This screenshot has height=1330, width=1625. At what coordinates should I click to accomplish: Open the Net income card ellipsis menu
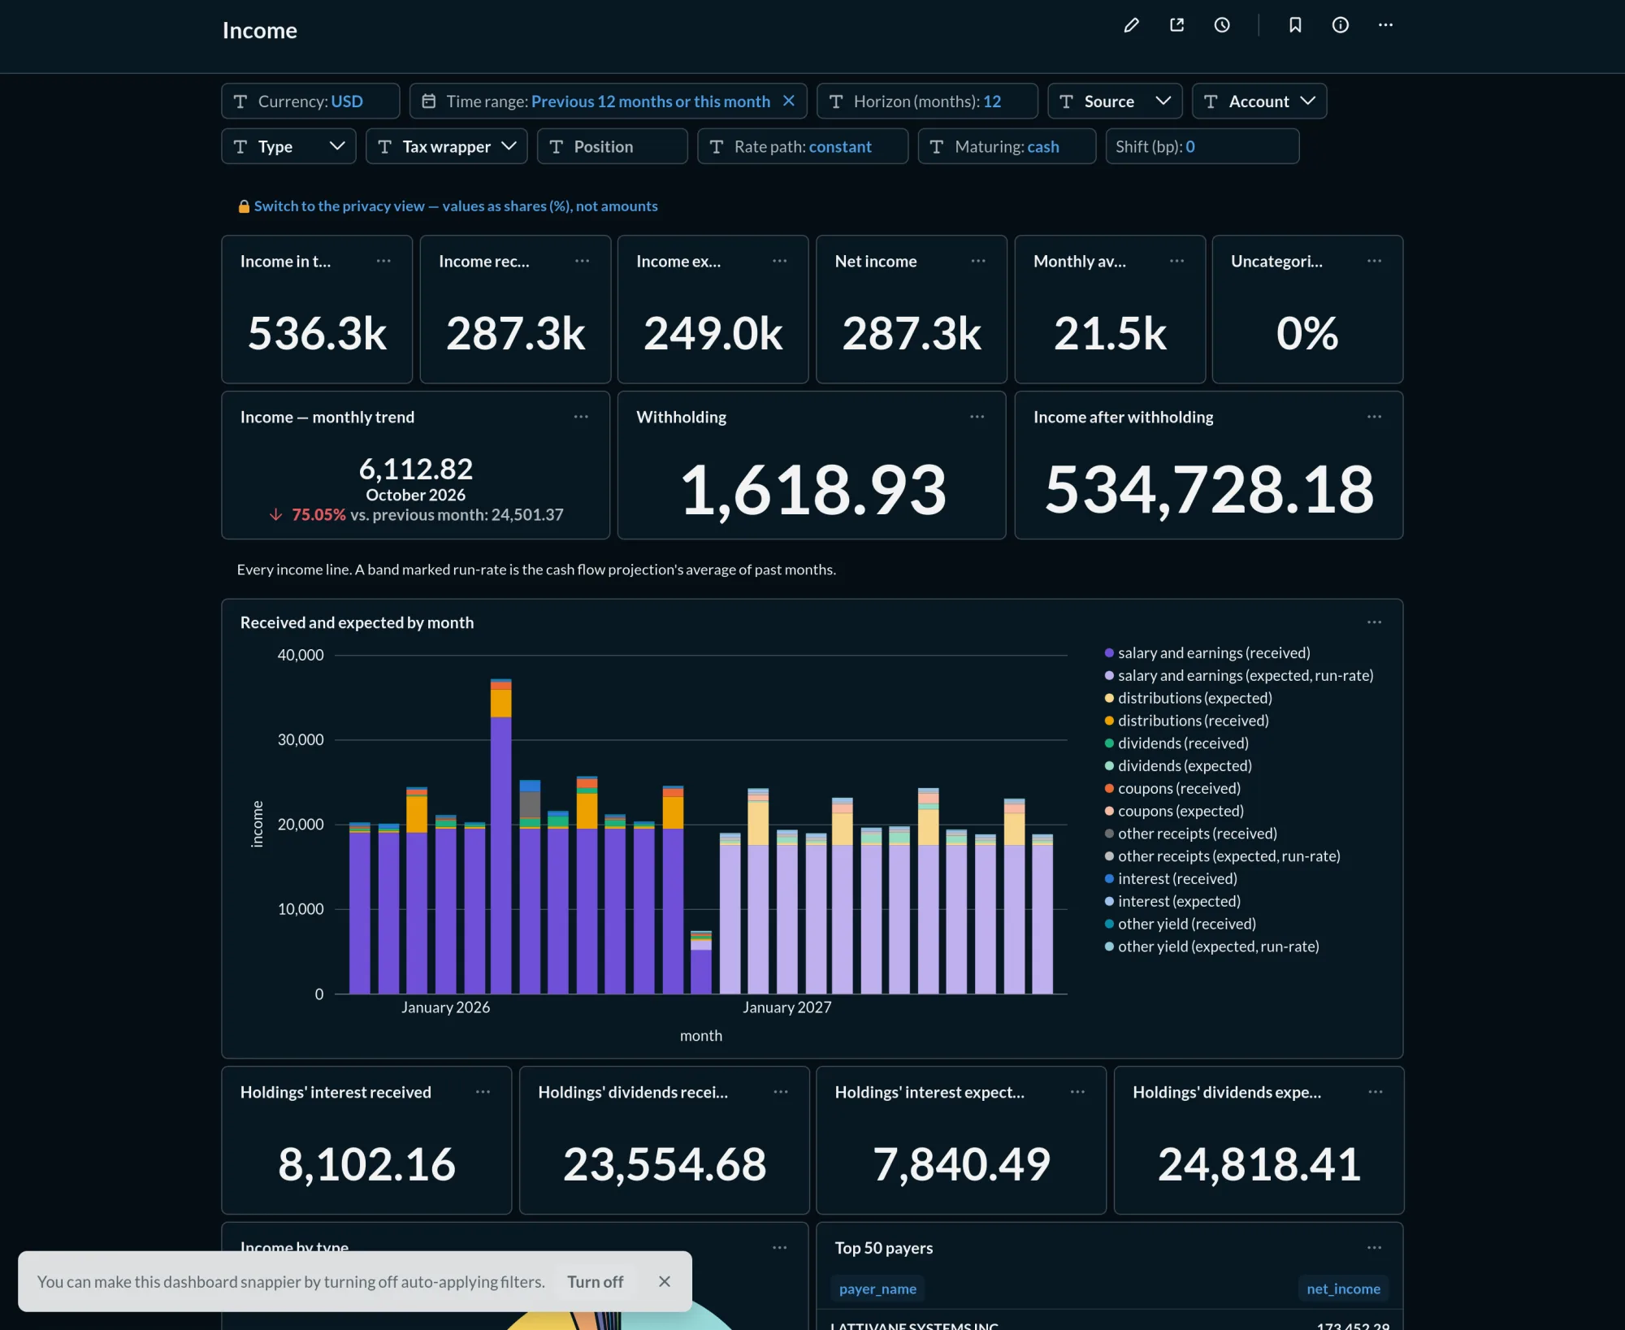coord(978,261)
